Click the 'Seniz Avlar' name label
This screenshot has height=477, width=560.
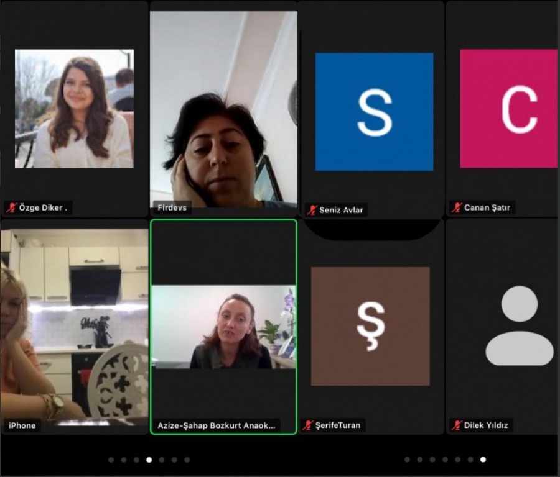(x=341, y=210)
